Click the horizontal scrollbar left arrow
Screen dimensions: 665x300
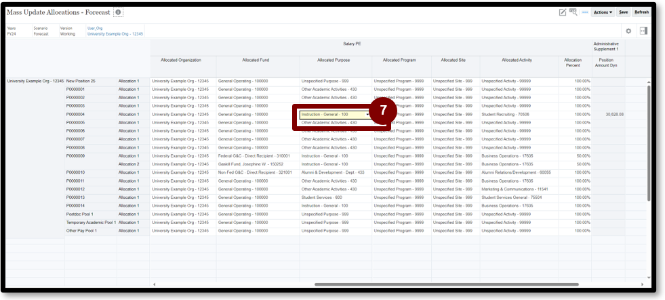pyautogui.click(x=155, y=284)
